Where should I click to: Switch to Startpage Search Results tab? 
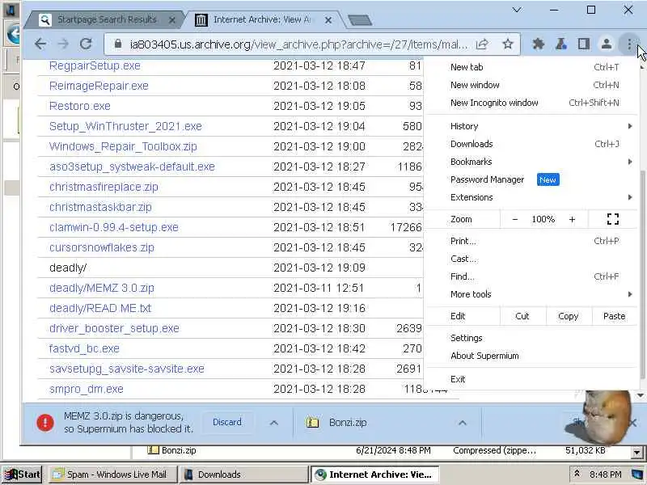[x=107, y=19]
